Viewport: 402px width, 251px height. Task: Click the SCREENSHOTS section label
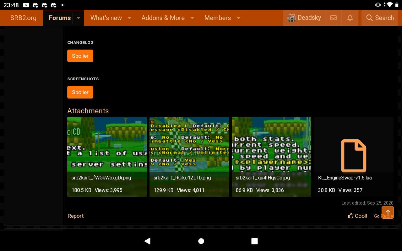tap(83, 79)
